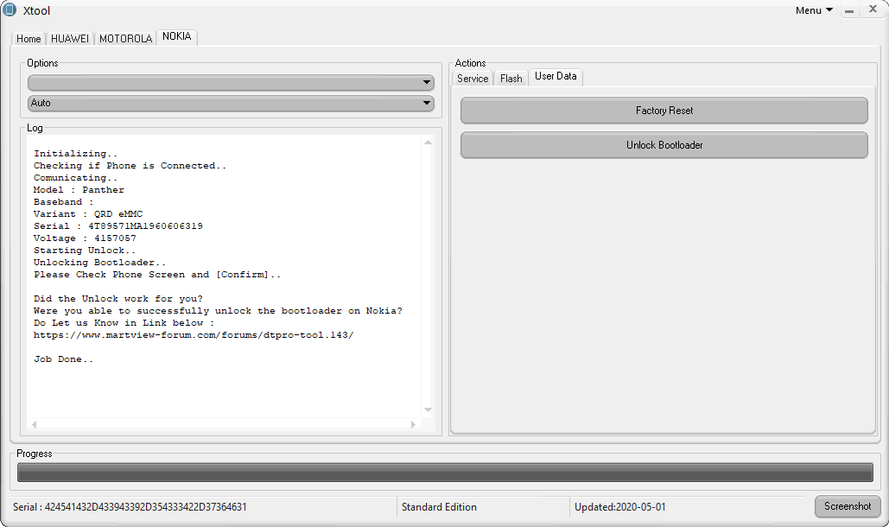
Task: Click the 'Initializing..' log line
Action: coord(76,154)
